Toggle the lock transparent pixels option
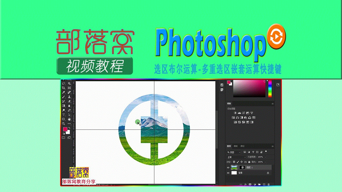This screenshot has height=192, width=342. (234, 162)
